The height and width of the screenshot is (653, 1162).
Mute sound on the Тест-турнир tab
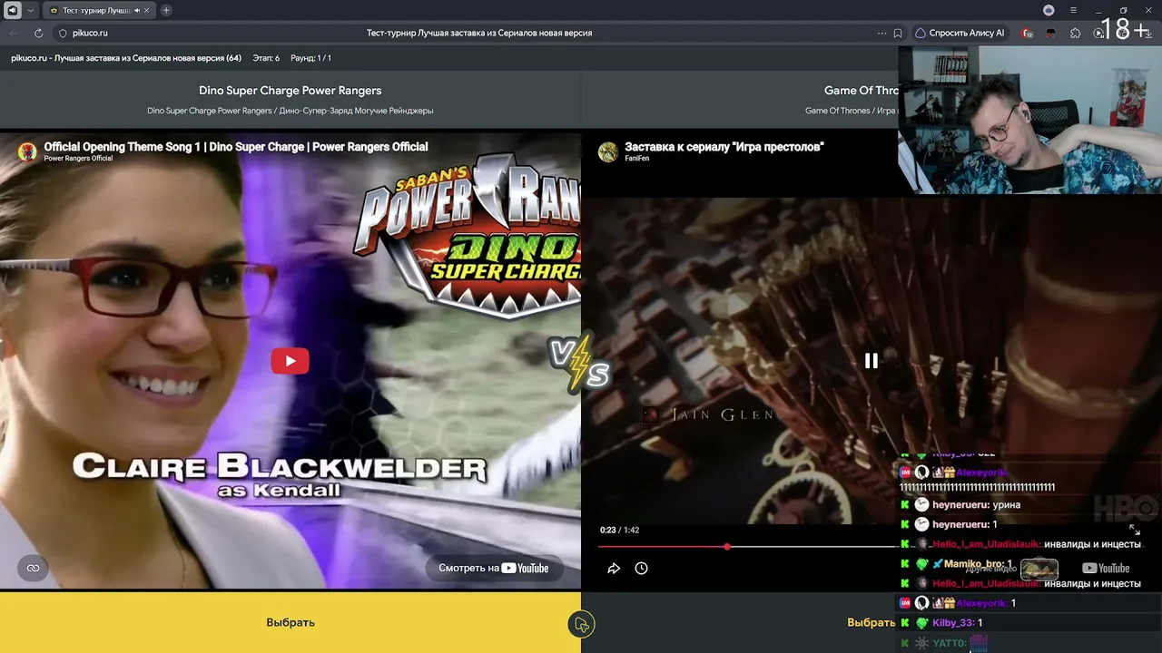[x=136, y=10]
